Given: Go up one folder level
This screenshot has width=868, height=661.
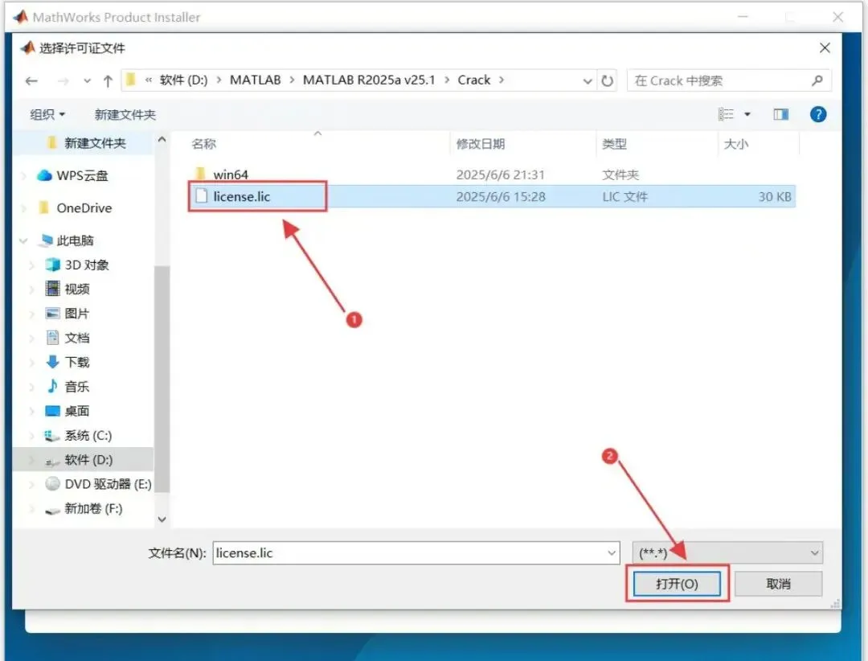Looking at the screenshot, I should tap(108, 81).
